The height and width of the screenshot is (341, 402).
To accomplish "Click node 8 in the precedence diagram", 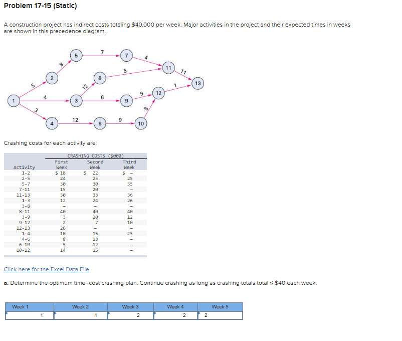I will click(100, 78).
